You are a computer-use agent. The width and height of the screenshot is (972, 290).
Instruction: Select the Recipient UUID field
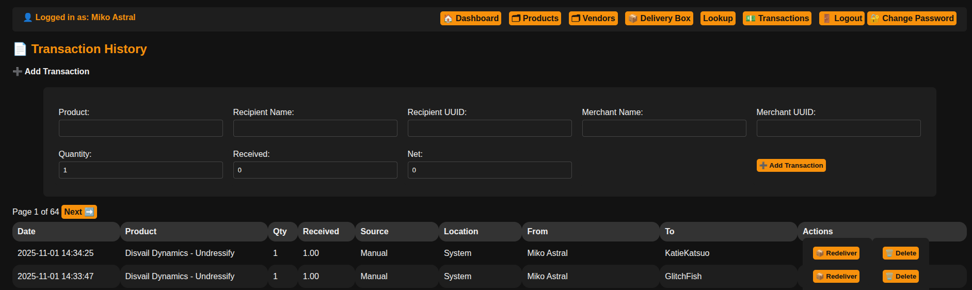(489, 128)
